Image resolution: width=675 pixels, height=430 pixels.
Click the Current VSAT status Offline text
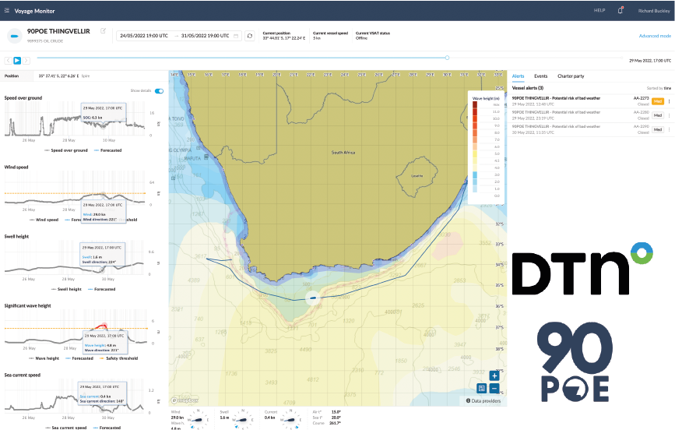click(361, 38)
